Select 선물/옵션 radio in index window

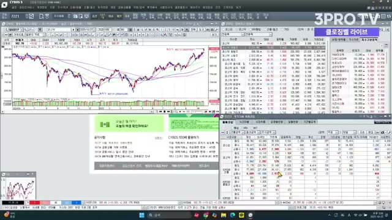click(265, 29)
